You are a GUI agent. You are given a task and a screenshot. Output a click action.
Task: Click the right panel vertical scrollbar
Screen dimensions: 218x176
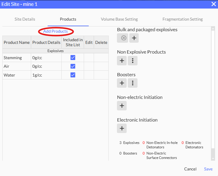coord(213,88)
